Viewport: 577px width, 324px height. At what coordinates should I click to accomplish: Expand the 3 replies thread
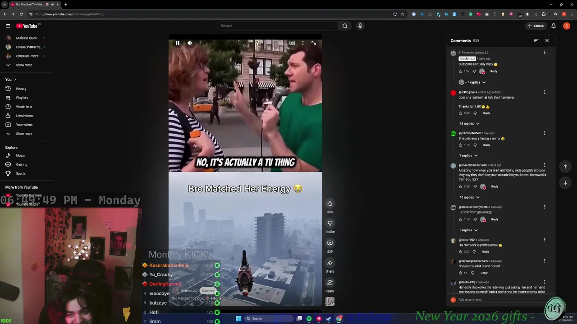[468, 230]
